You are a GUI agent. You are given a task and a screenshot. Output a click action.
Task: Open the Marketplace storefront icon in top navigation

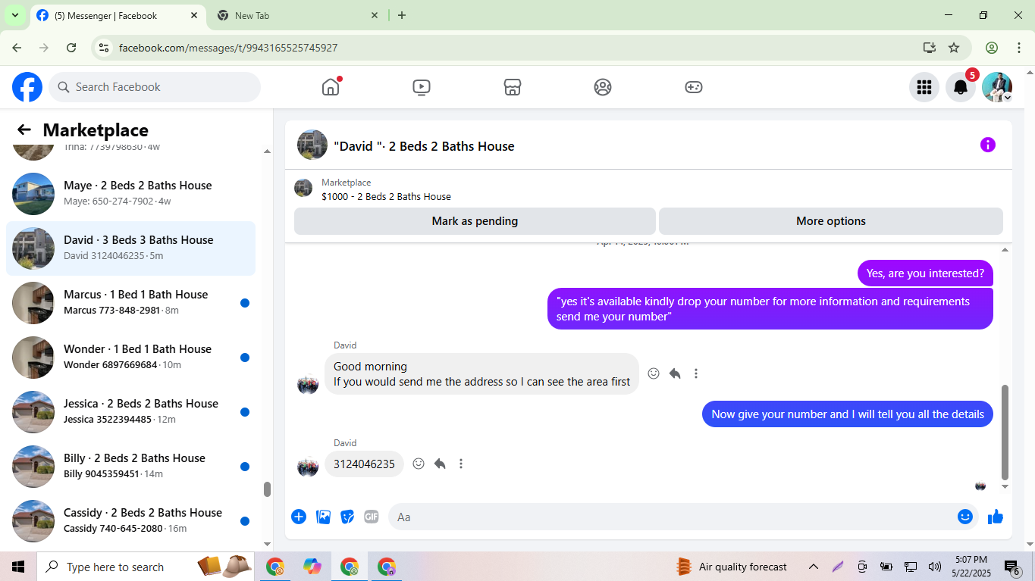click(513, 87)
